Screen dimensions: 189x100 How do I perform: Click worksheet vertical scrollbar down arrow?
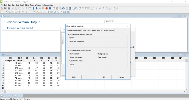pos(187,89)
